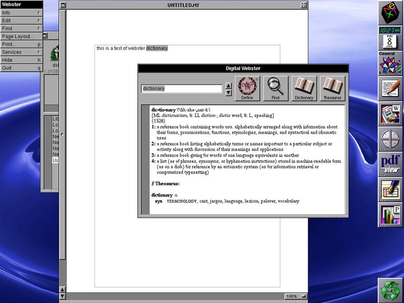Viewport: 404px width, 303px height.
Task: Open the Services submenu
Action: [21, 52]
